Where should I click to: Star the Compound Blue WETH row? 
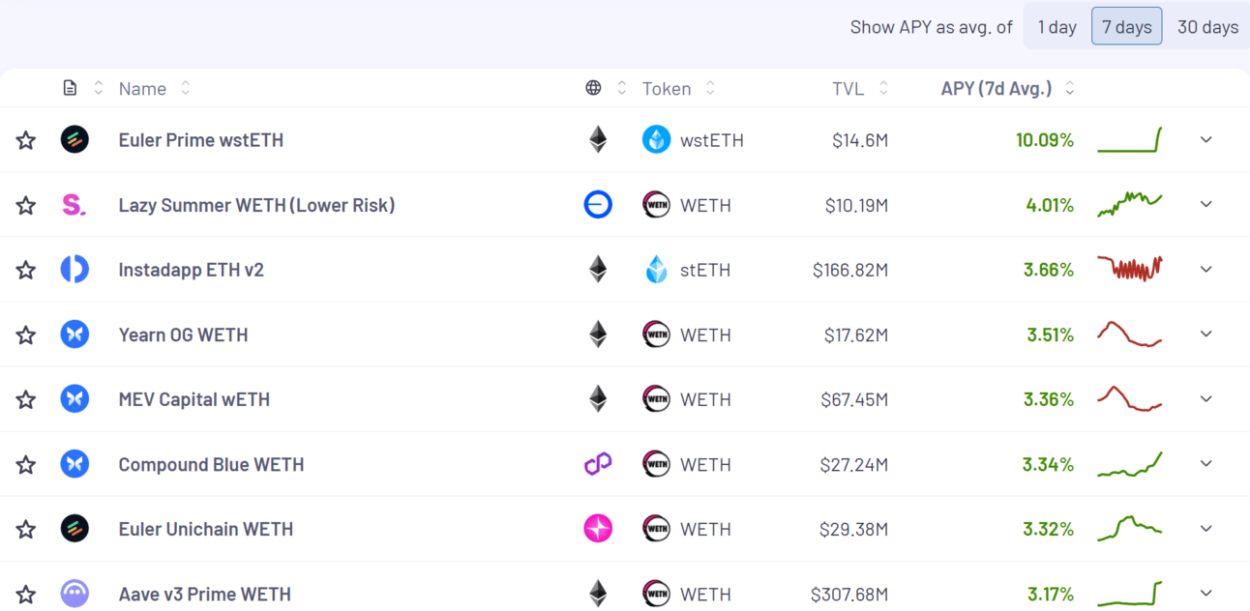[x=26, y=464]
